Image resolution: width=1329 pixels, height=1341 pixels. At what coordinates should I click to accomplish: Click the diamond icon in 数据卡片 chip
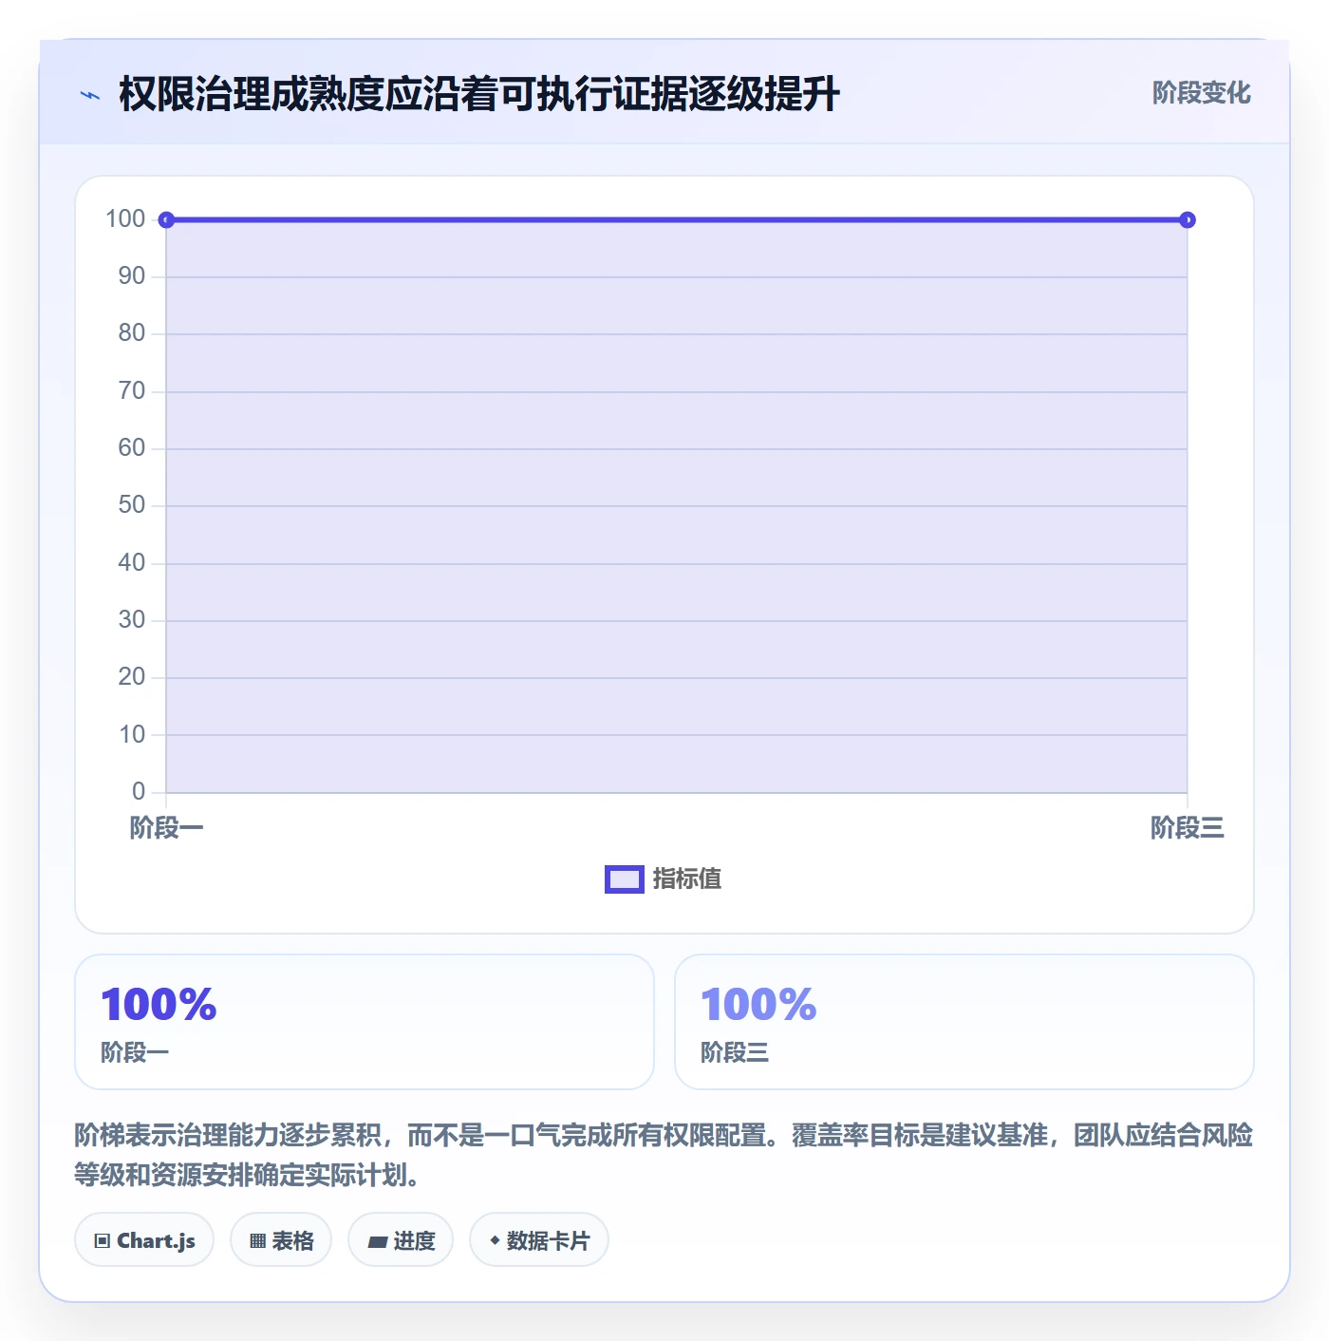[x=495, y=1240]
